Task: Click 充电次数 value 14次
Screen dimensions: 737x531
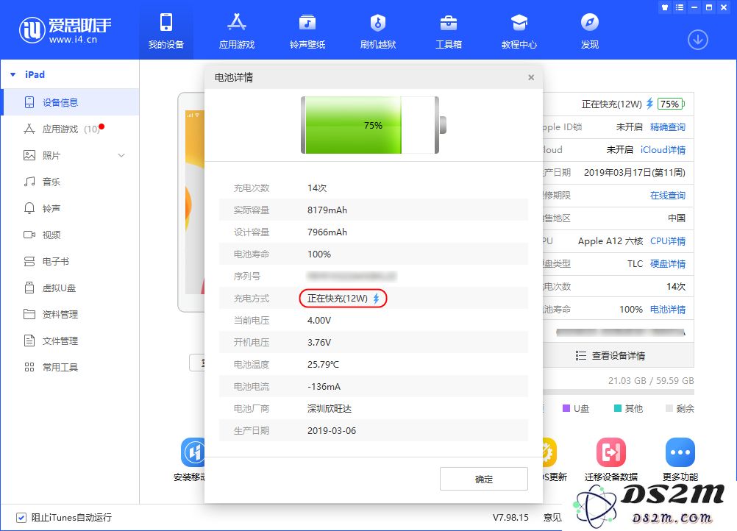Action: pos(317,188)
